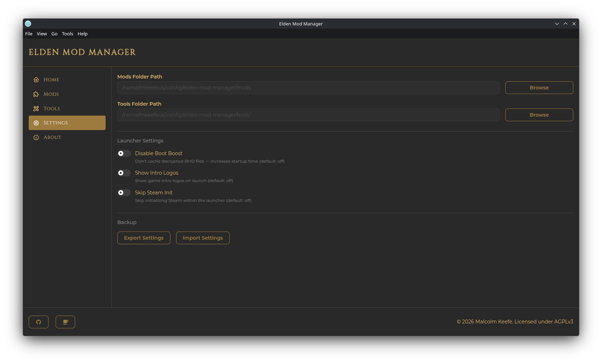Image resolution: width=602 pixels, height=363 pixels.
Task: Toggle Disable Boot Boost switch
Action: click(x=124, y=153)
